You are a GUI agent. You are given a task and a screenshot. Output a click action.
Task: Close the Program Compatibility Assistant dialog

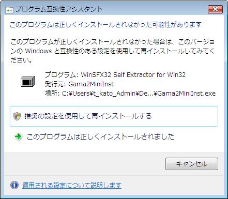point(215,9)
